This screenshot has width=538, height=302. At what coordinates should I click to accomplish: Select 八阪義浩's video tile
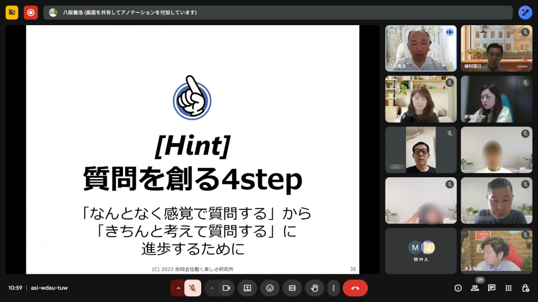(421, 48)
